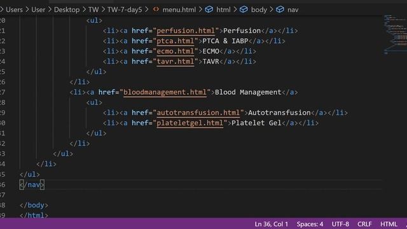Place cursor in PTCA & IABP text
The height and width of the screenshot is (229, 407).
click(225, 41)
